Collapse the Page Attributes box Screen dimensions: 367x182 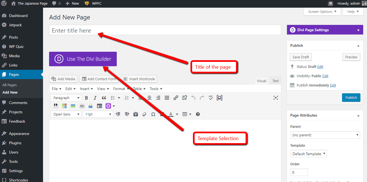pos(358,115)
